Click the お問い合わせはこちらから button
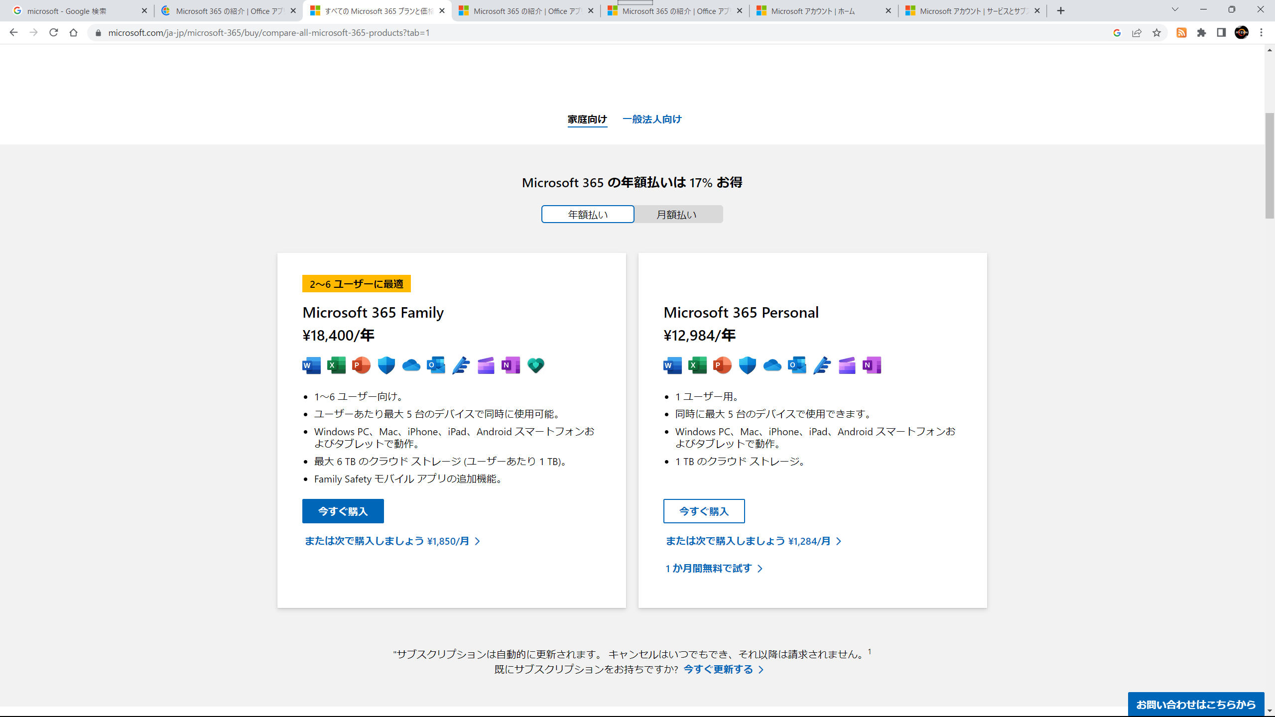 [x=1196, y=705]
